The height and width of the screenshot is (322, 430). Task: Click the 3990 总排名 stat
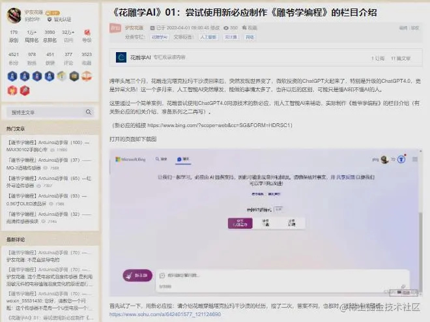[50, 37]
